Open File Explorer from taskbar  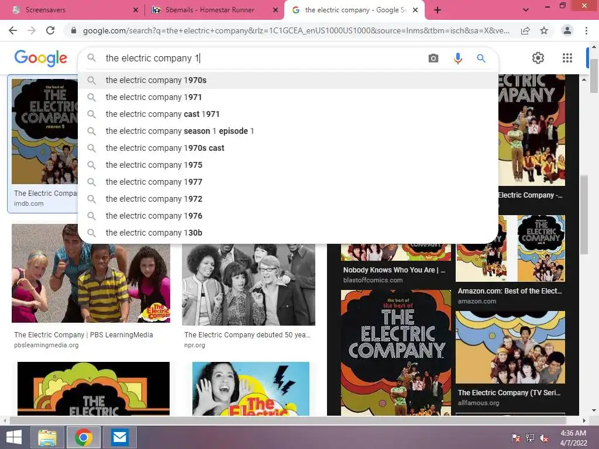tap(47, 437)
